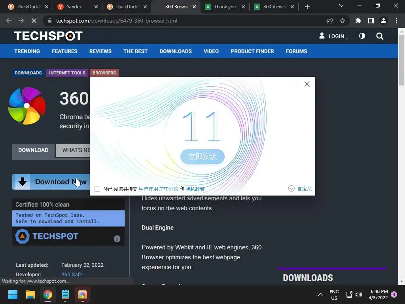Select the WHAT'S NEW tab

(73, 150)
